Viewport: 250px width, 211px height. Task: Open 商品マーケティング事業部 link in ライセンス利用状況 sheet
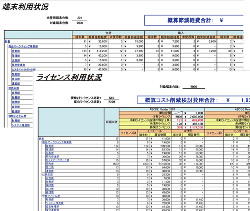57,142
